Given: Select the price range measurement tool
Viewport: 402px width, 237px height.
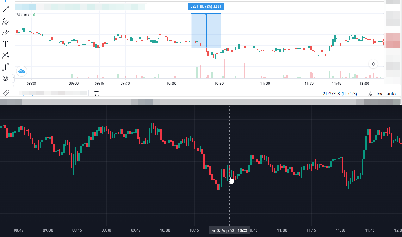Looking at the screenshot, I should 6,67.
